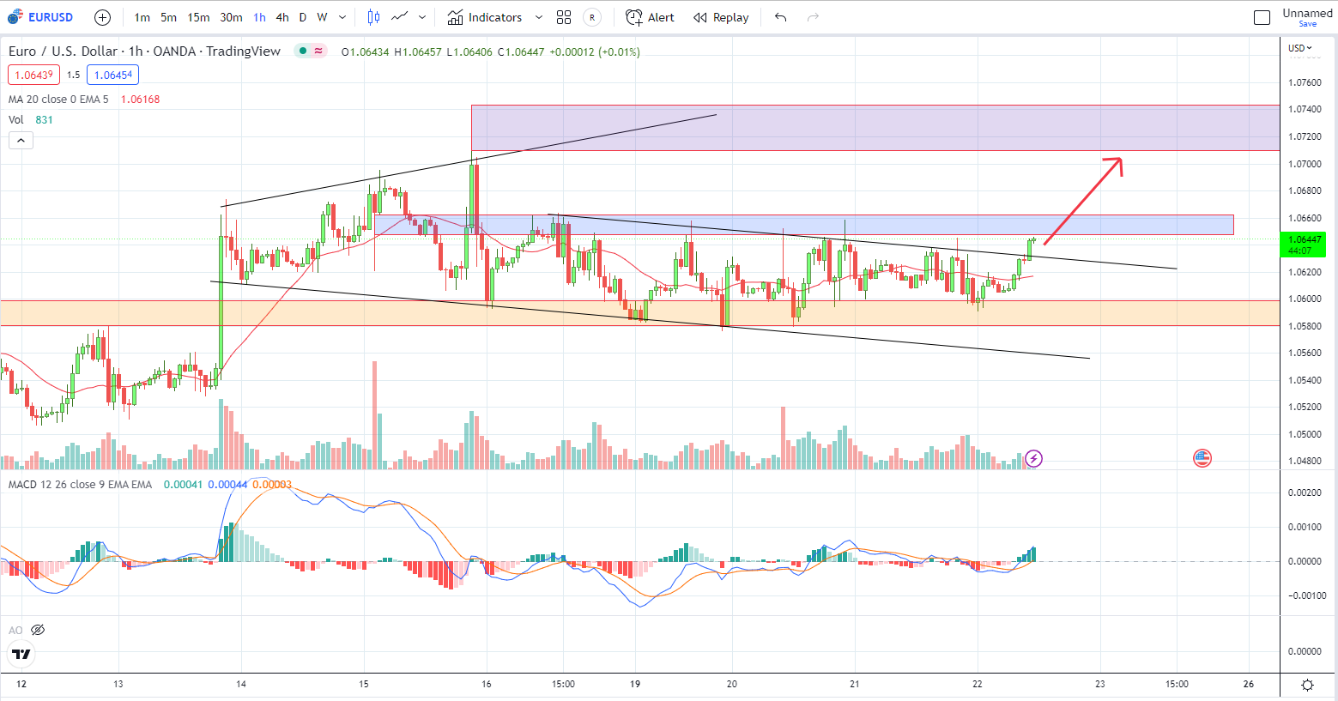This screenshot has height=701, width=1338.
Task: Create an Alert from the toolbar
Action: [650, 17]
